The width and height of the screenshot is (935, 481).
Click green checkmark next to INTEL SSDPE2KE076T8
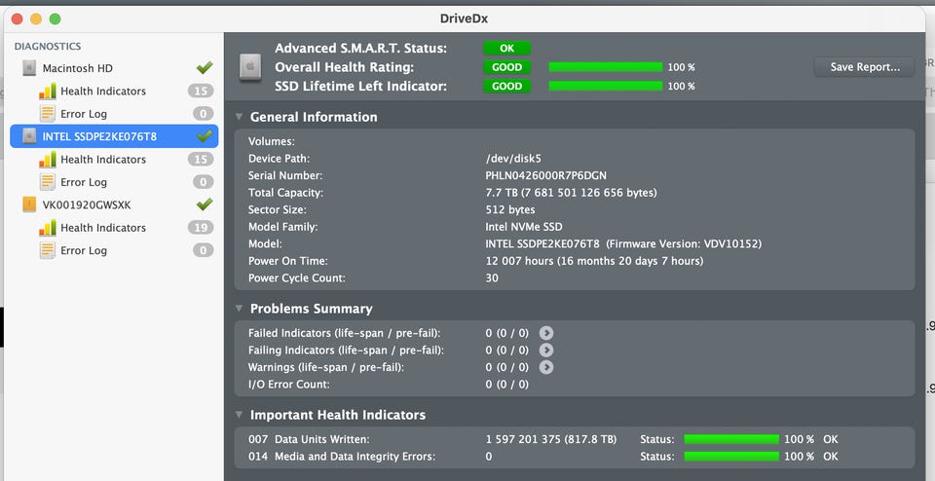pyautogui.click(x=205, y=136)
